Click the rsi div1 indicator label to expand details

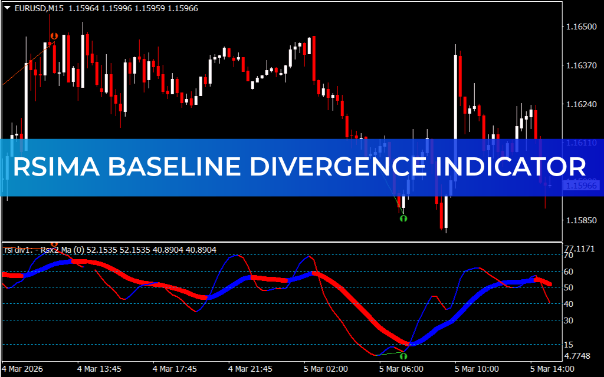pyautogui.click(x=17, y=250)
